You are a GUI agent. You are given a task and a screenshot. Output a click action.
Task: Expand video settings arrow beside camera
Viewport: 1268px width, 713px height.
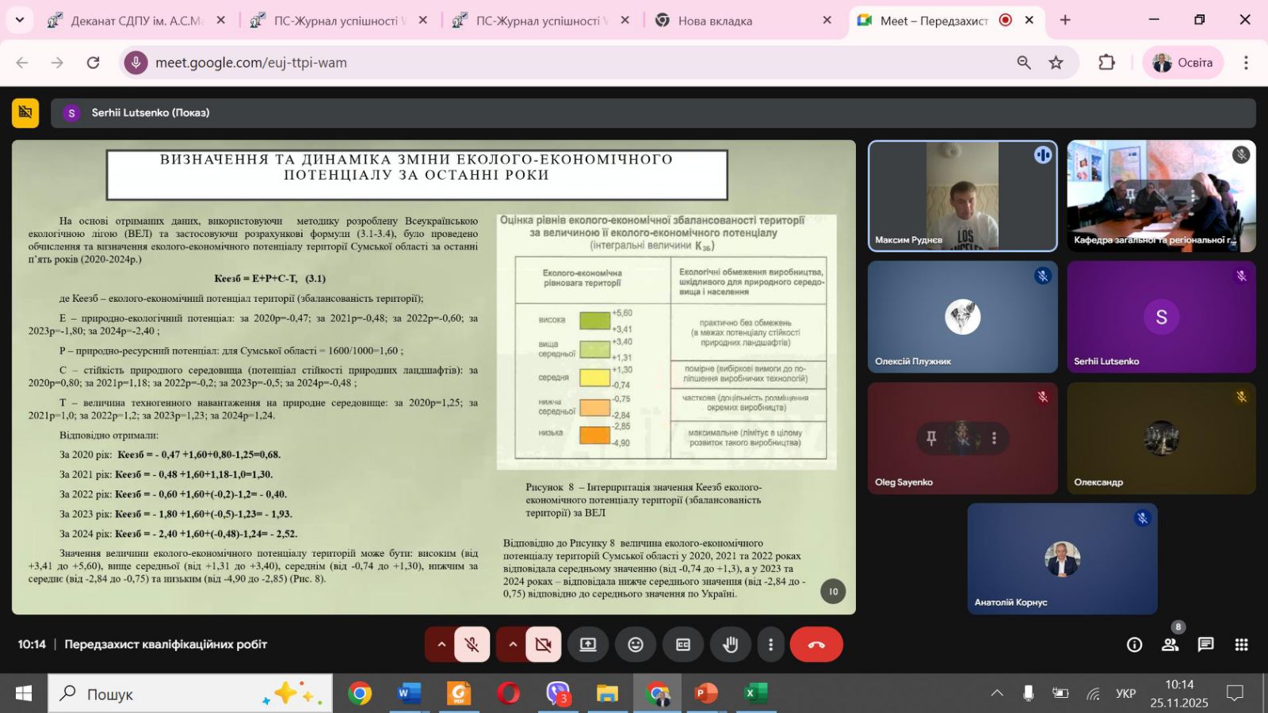tap(513, 645)
